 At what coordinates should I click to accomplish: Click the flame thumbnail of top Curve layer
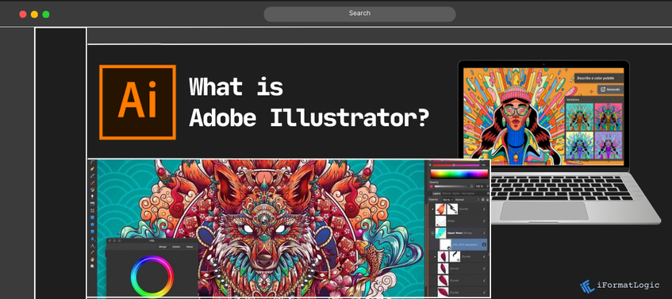tap(440, 209)
